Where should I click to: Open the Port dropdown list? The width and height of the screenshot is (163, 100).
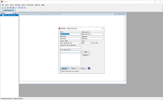(90, 43)
